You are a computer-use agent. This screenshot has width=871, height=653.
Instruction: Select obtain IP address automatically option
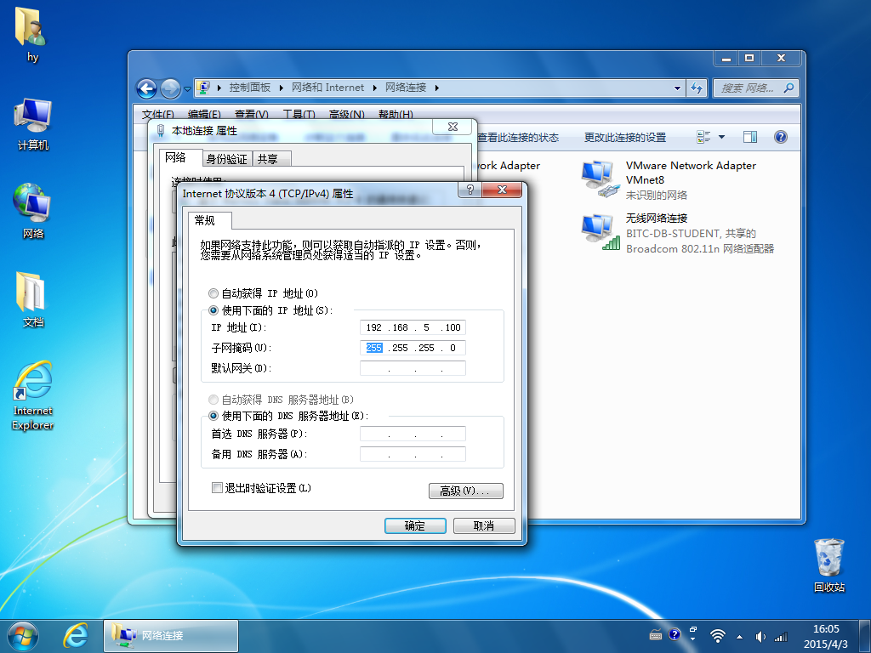coord(213,293)
